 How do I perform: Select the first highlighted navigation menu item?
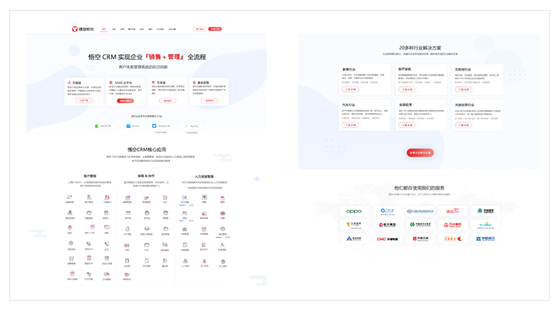pos(104,29)
